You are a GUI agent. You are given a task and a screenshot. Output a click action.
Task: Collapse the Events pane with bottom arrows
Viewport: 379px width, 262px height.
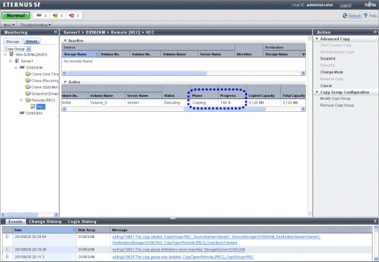(375, 221)
